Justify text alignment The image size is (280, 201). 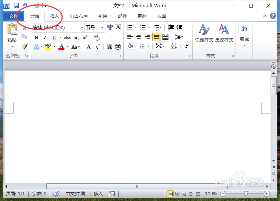[157, 37]
